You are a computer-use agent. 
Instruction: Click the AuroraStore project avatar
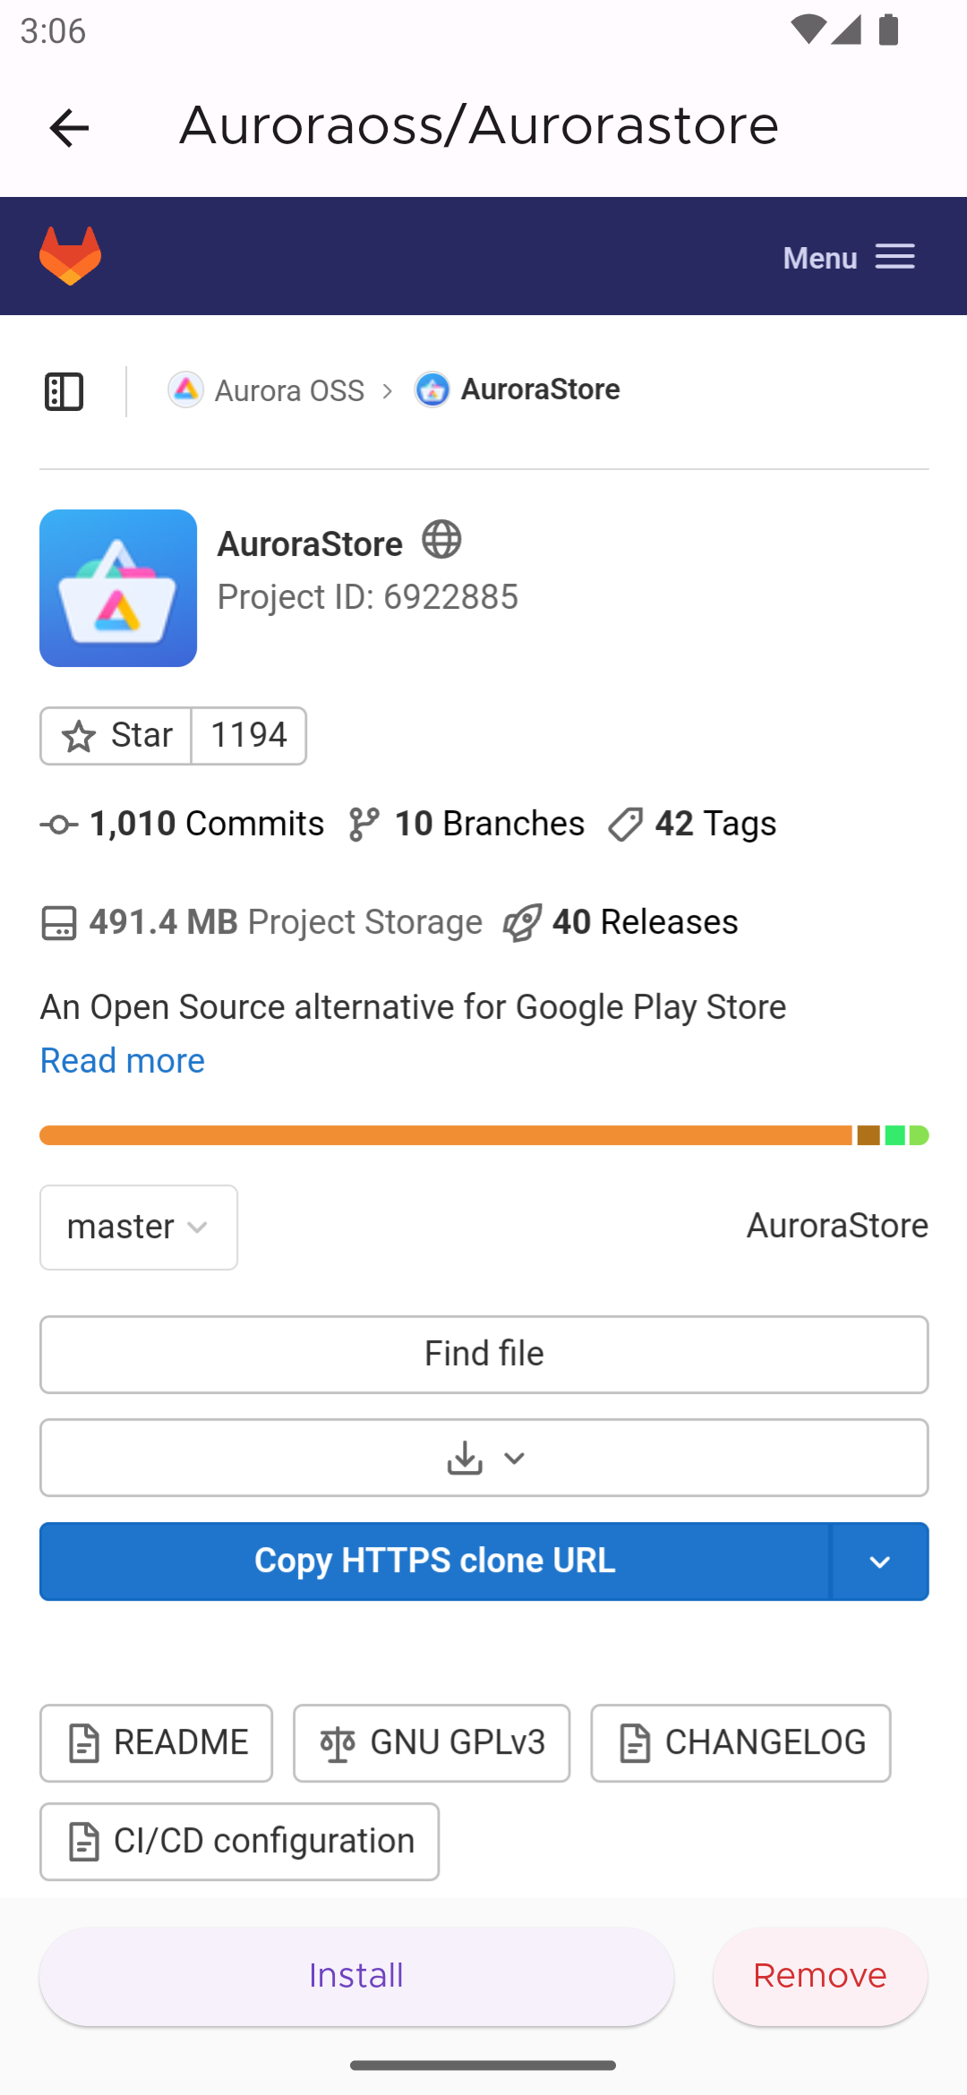click(x=432, y=389)
